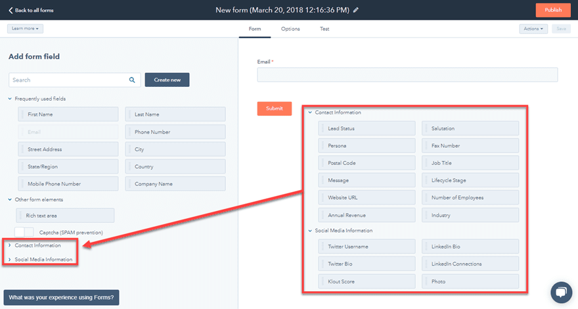
Task: Click the orange Submit button
Action: tap(275, 108)
